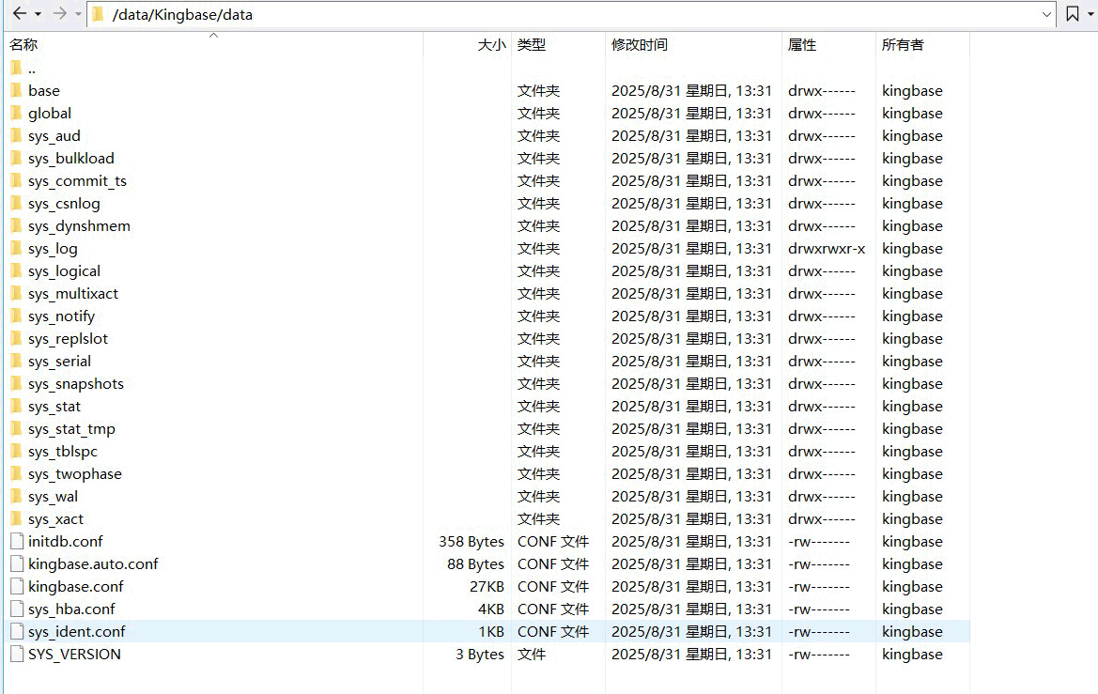Select the sys_multixact folder icon
Viewport: 1098px width, 694px height.
tap(17, 293)
